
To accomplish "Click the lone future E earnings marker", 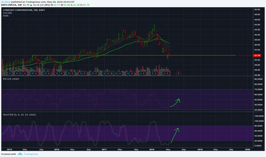I will [x=178, y=73].
